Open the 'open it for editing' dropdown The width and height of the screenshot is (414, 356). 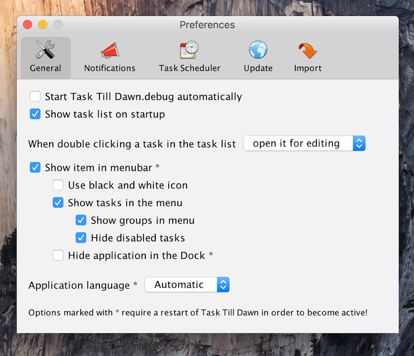[304, 143]
